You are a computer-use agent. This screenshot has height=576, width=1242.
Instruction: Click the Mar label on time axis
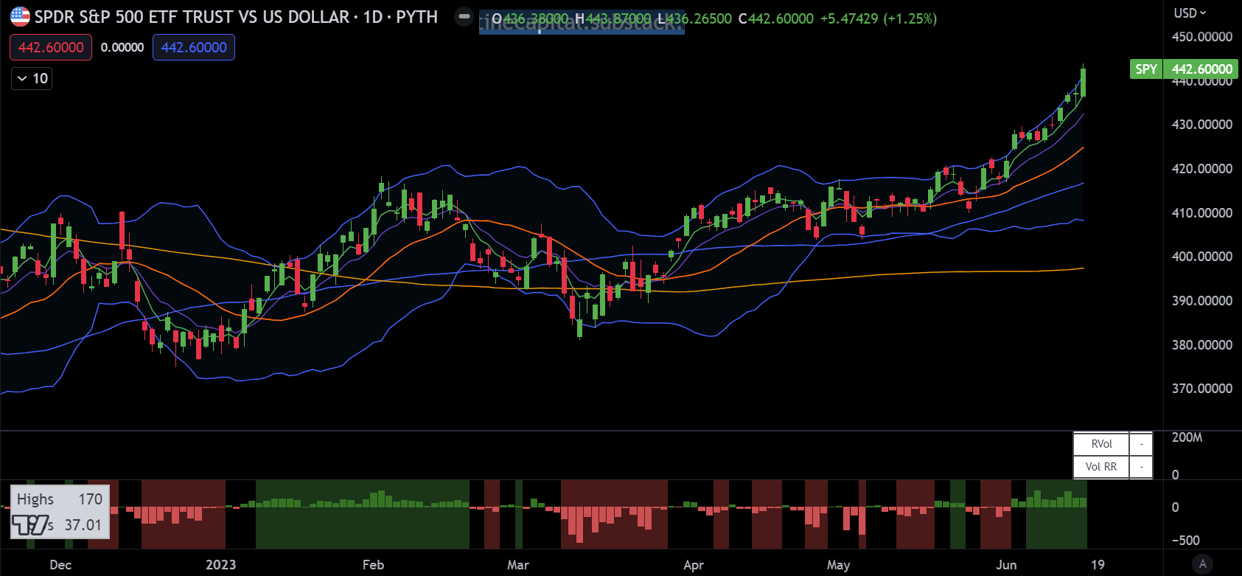point(518,565)
